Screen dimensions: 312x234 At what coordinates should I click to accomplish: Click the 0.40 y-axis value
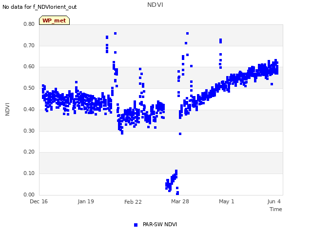[x=29, y=109]
